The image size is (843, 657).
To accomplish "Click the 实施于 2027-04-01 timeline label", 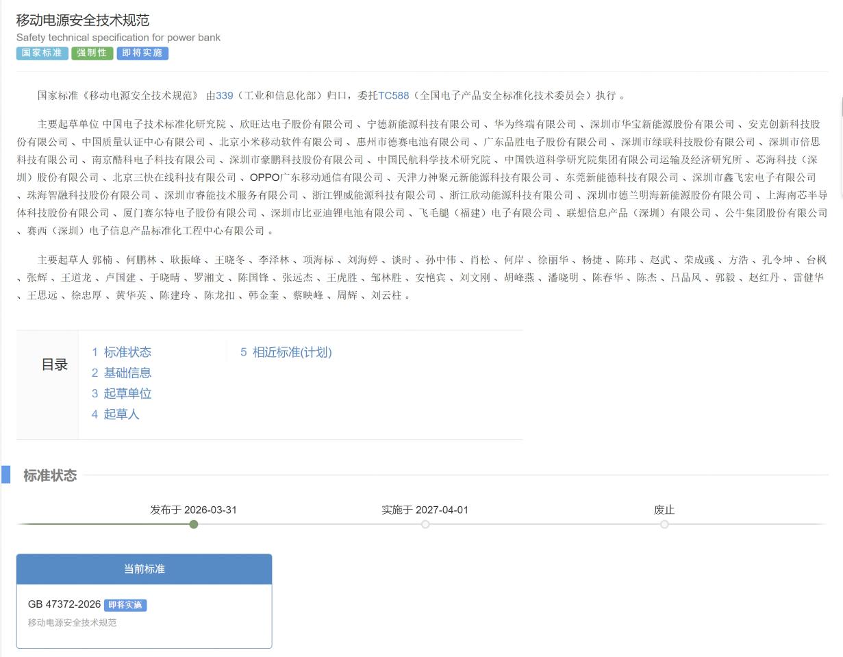I will tap(425, 510).
